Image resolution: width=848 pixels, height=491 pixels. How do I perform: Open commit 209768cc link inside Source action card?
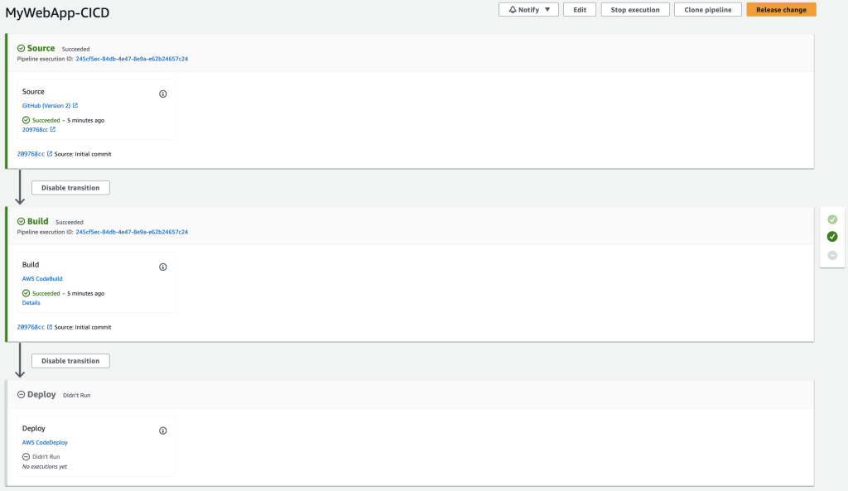35,130
